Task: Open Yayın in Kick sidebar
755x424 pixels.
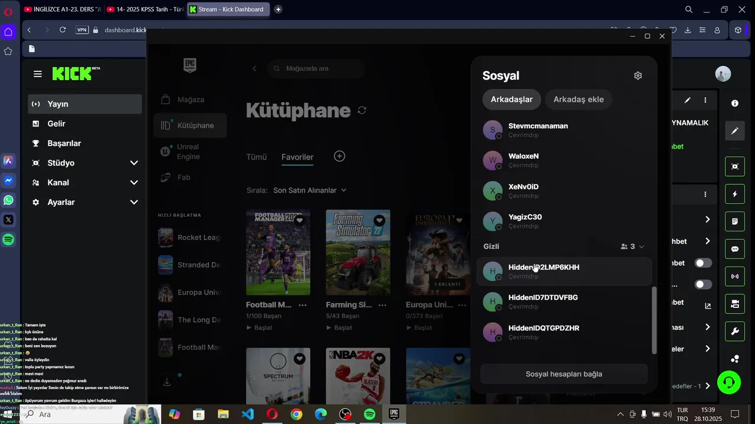Action: (85, 104)
